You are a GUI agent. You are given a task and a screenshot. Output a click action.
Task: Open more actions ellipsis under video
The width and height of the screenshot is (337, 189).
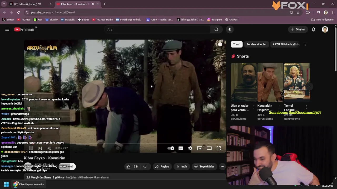click(x=222, y=166)
